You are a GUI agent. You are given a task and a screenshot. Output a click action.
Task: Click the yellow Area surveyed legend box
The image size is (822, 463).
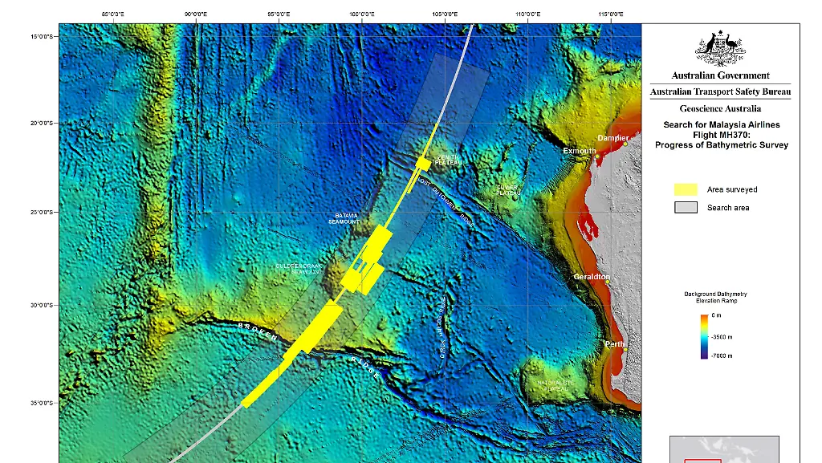click(685, 189)
